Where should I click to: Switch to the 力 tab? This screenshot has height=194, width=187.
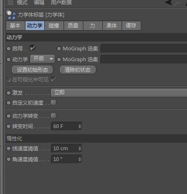click(92, 25)
